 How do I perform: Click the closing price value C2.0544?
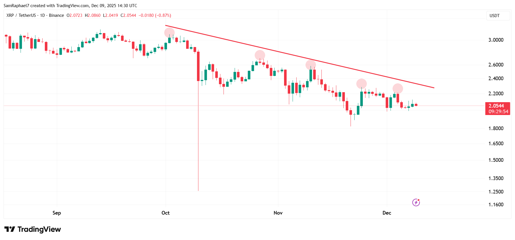[128, 15]
